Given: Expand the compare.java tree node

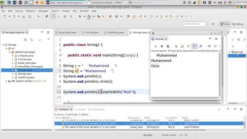Looking at the screenshot, I should [x=13, y=56].
